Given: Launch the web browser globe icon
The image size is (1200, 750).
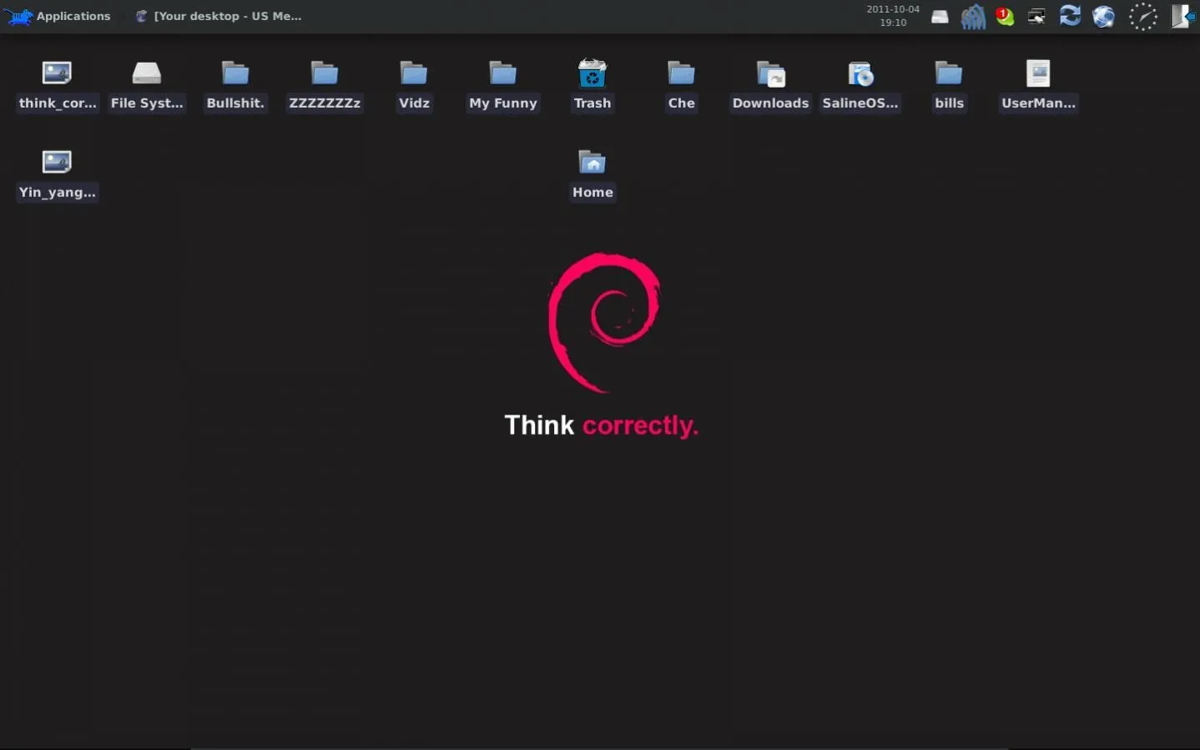Looking at the screenshot, I should [1103, 16].
